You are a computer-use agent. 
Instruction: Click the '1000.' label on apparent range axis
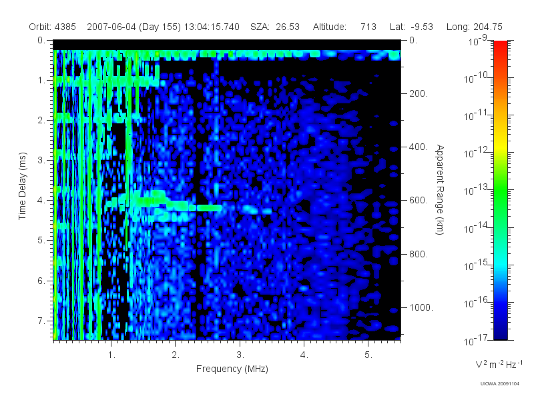(x=421, y=307)
